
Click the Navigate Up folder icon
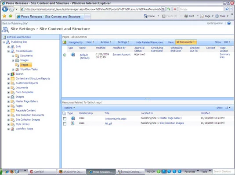(x=65, y=42)
